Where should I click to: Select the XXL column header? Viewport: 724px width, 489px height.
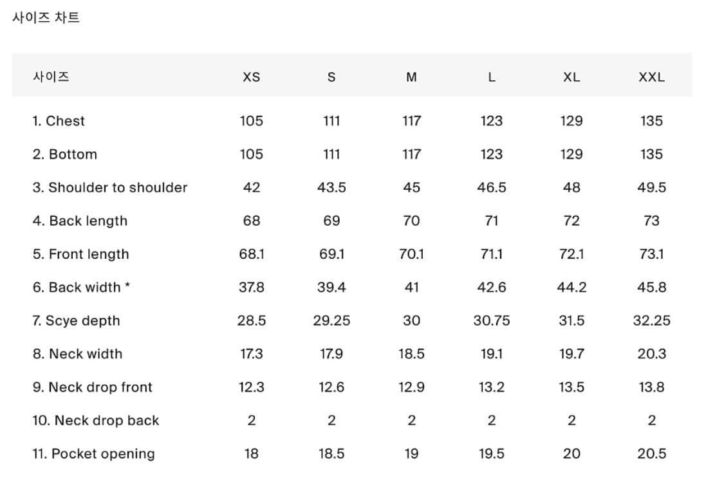[651, 77]
